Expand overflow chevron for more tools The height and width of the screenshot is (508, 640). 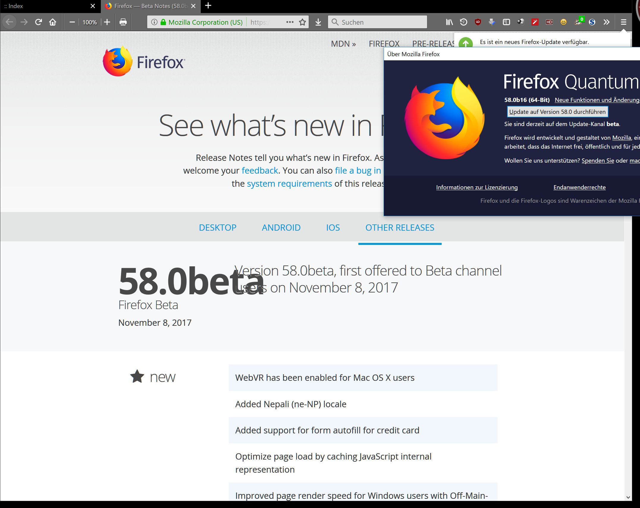point(606,22)
